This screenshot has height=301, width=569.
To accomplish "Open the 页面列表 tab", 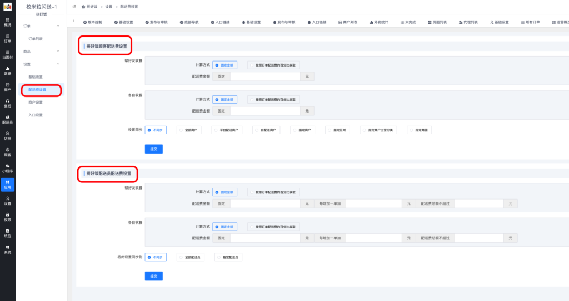I will (x=437, y=22).
